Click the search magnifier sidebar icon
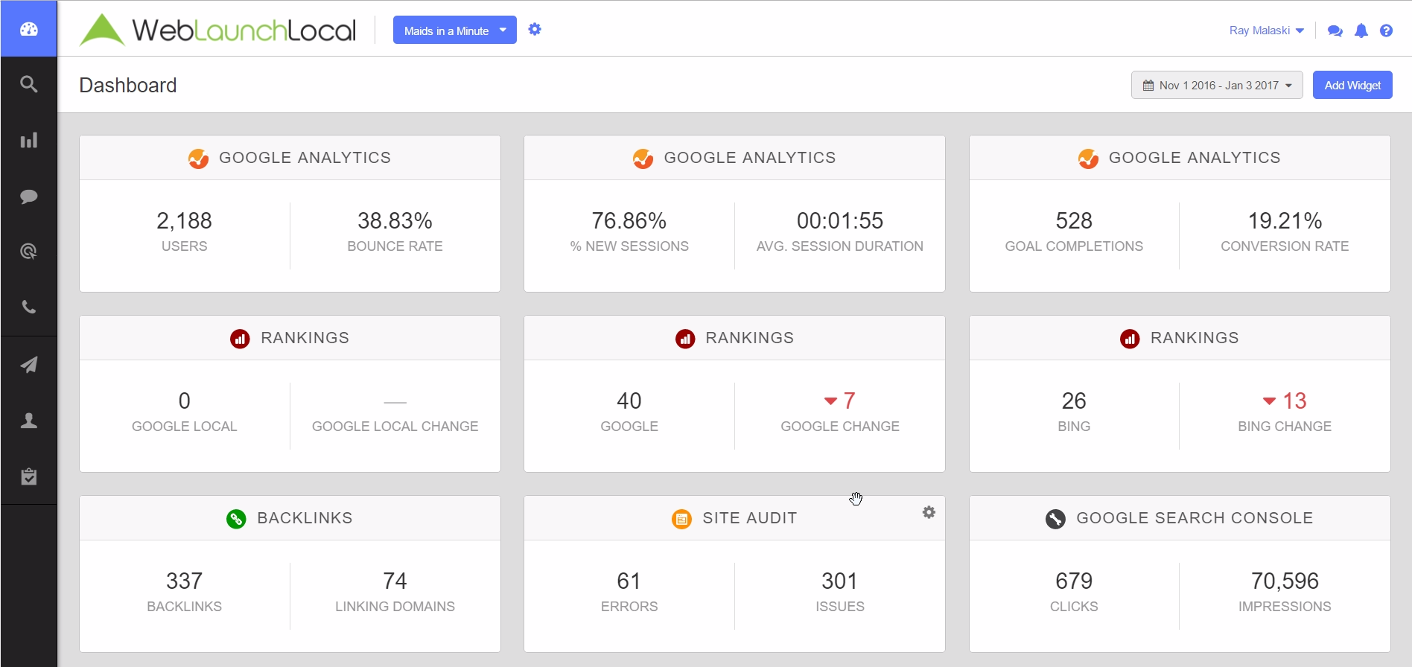The width and height of the screenshot is (1412, 667). (x=28, y=84)
